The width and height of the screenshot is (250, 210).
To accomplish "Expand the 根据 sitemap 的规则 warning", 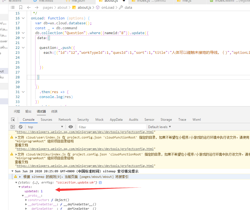I will 20,177.
